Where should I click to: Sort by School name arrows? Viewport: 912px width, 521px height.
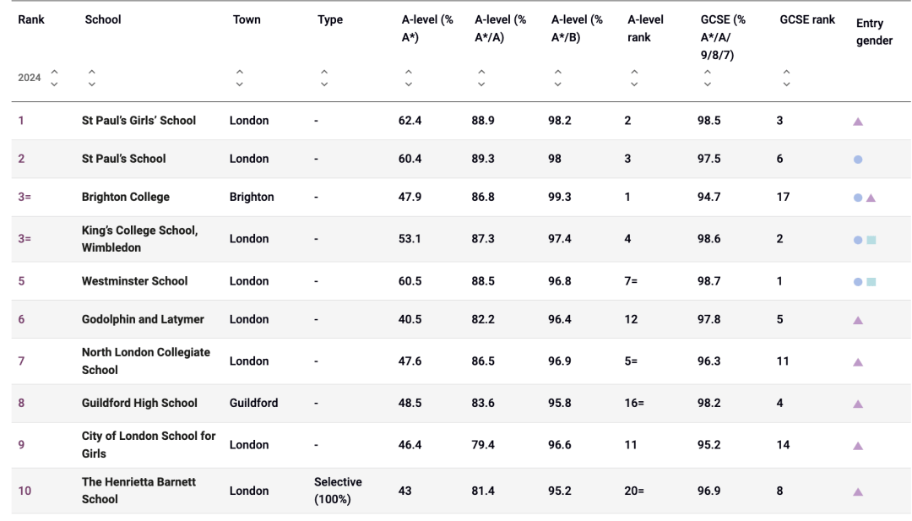pos(92,78)
